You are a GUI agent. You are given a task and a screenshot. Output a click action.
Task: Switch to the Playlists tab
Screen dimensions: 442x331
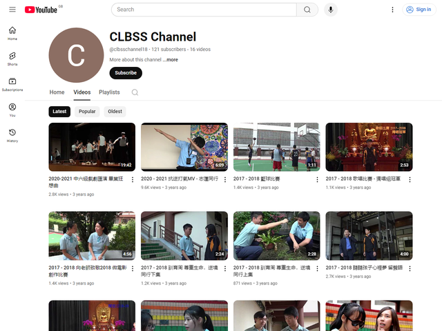click(x=109, y=92)
